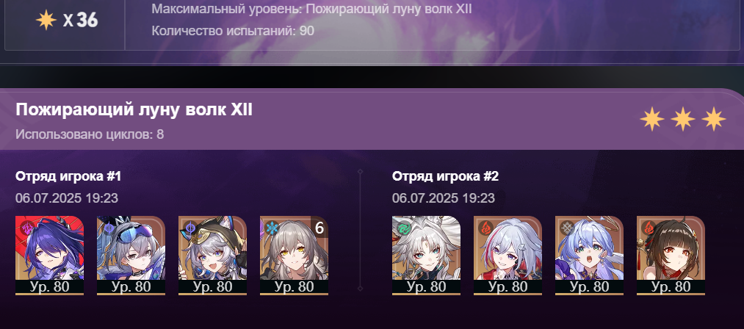Click the Отряд игрока #2 label
Image resolution: width=744 pixels, height=329 pixels.
coord(445,176)
